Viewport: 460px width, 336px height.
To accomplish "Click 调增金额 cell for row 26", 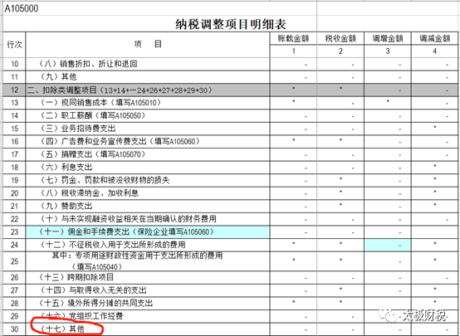I will point(388,277).
